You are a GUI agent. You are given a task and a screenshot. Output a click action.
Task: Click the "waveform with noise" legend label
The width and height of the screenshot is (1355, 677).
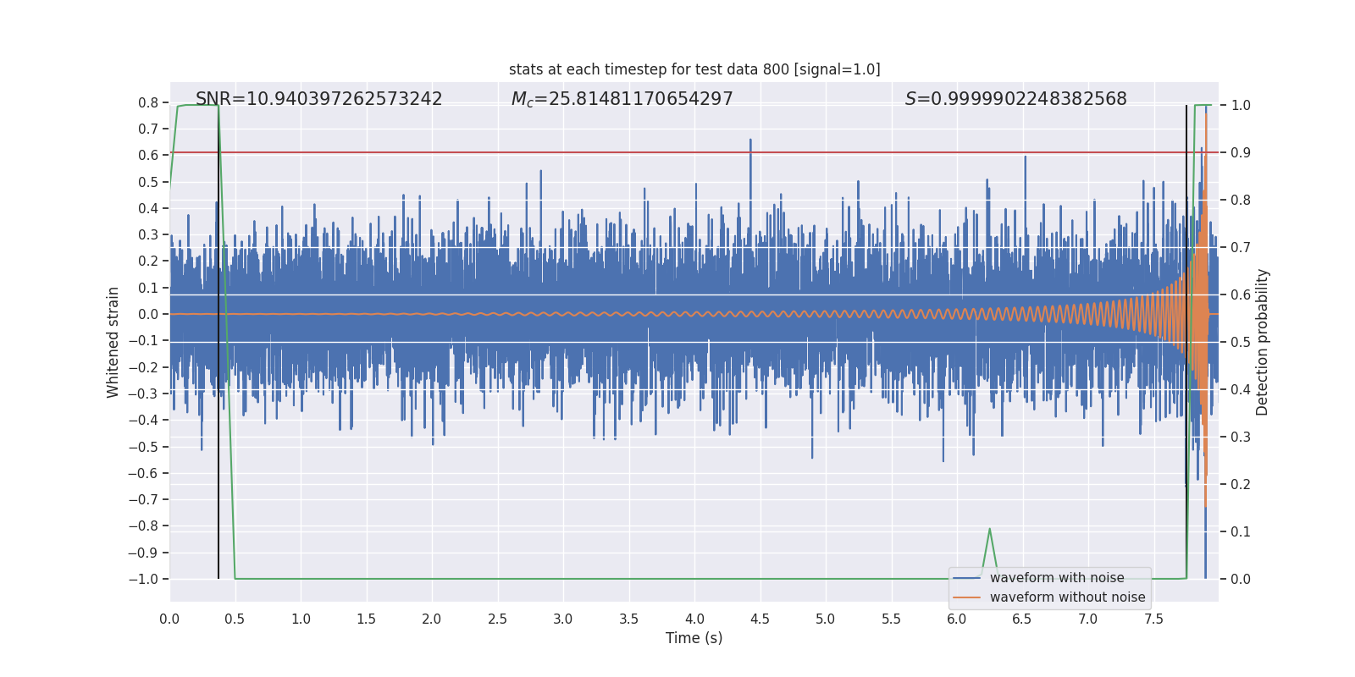tap(1057, 578)
